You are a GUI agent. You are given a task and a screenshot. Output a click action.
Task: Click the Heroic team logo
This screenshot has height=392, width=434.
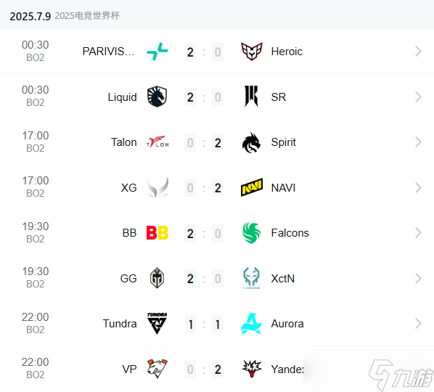click(251, 52)
